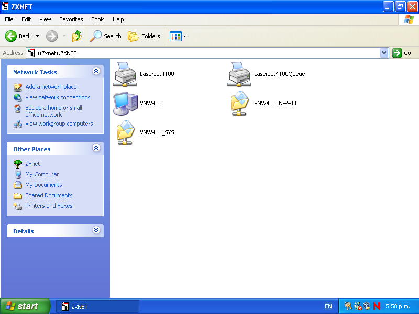
Task: Open the LaserJet4100 printer icon
Action: pyautogui.click(x=125, y=74)
